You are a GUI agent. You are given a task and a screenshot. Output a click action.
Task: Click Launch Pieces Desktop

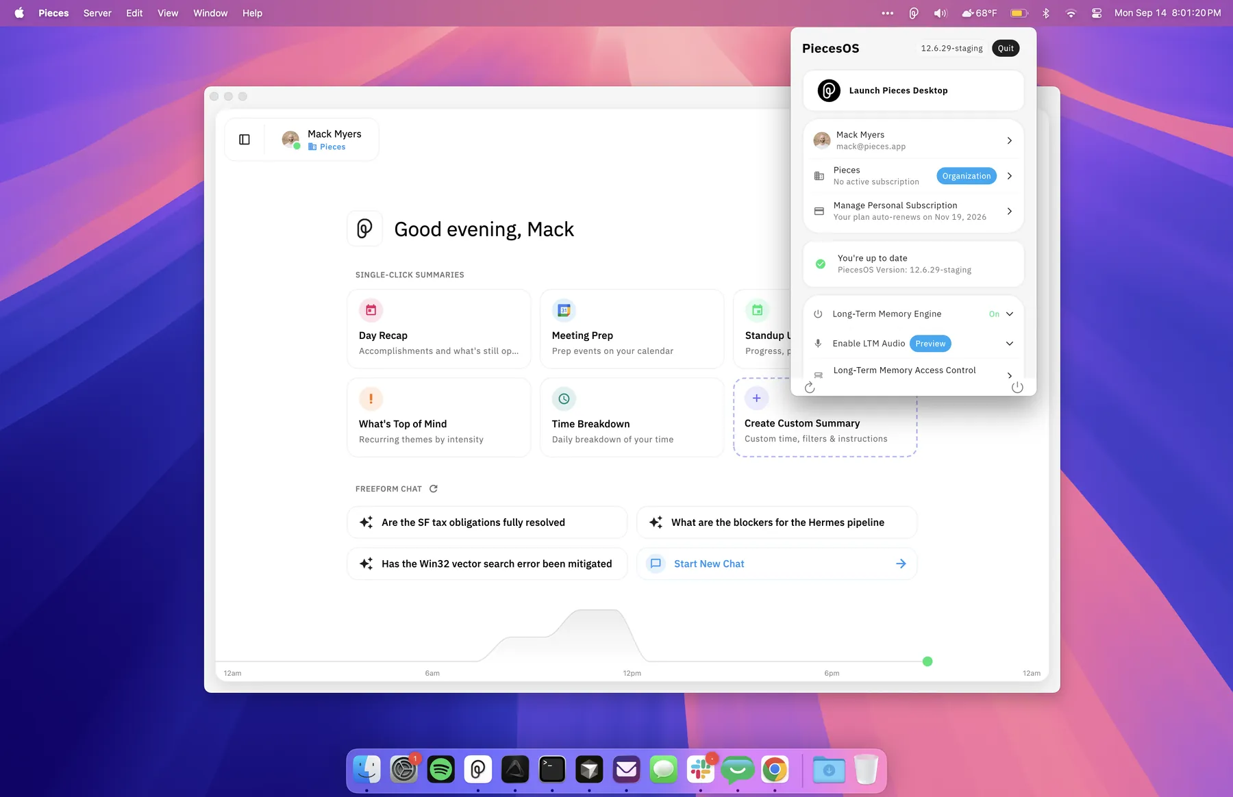click(x=913, y=90)
